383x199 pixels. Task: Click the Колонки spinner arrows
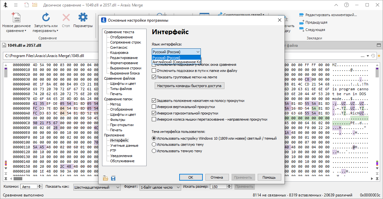coord(40,186)
